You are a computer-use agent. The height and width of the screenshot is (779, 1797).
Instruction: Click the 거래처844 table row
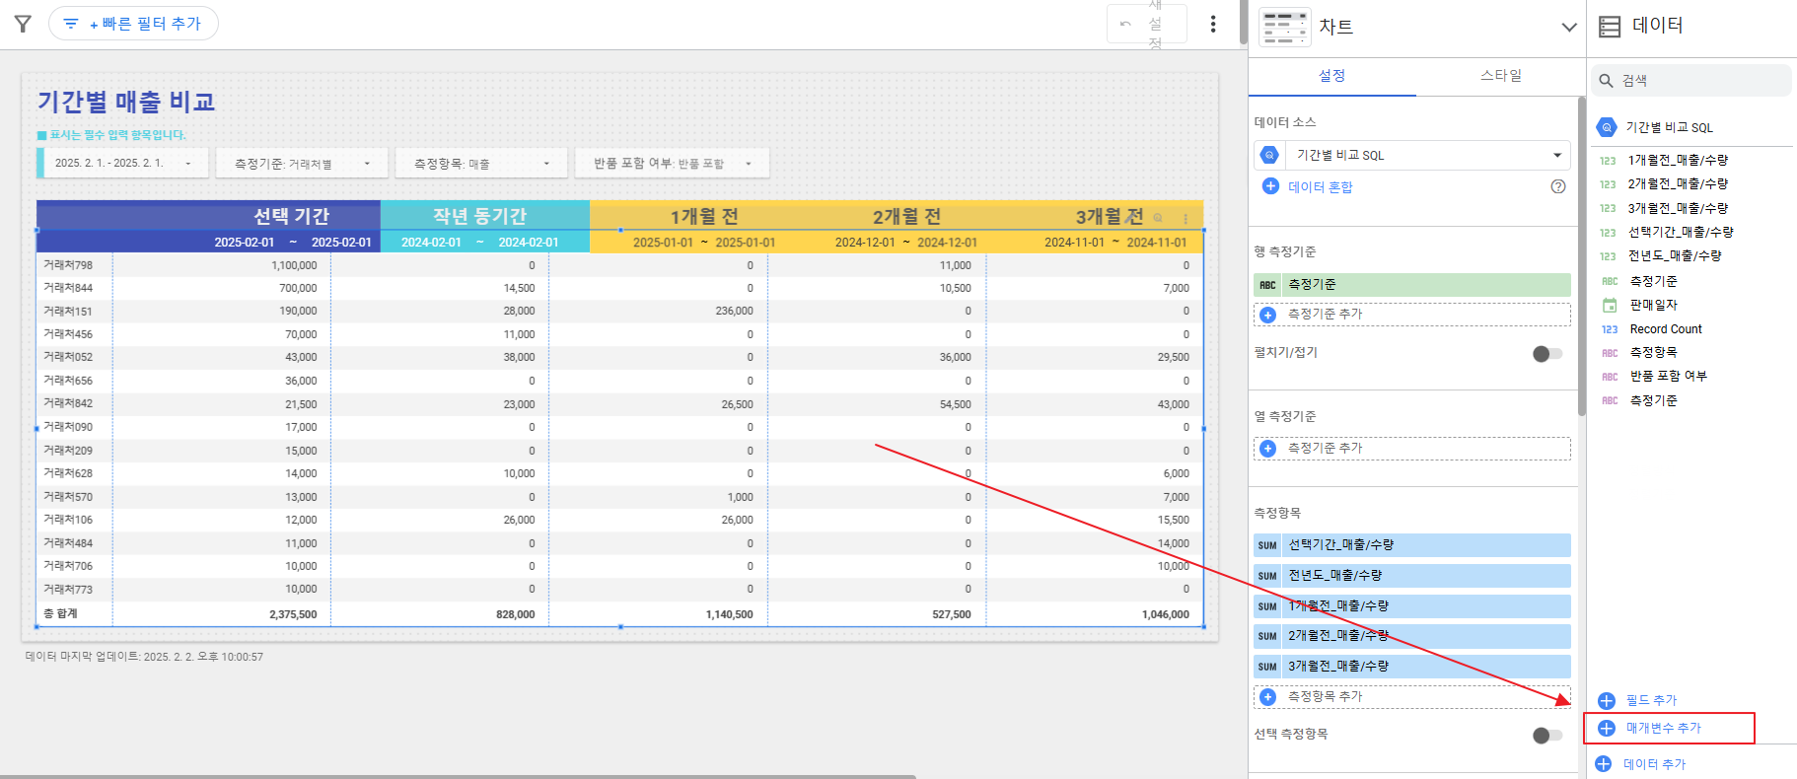tap(619, 288)
